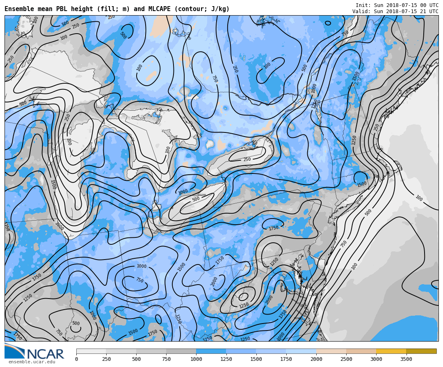
Task: Pick the 250–500 light gray colorbar swatch
Action: (x=121, y=351)
